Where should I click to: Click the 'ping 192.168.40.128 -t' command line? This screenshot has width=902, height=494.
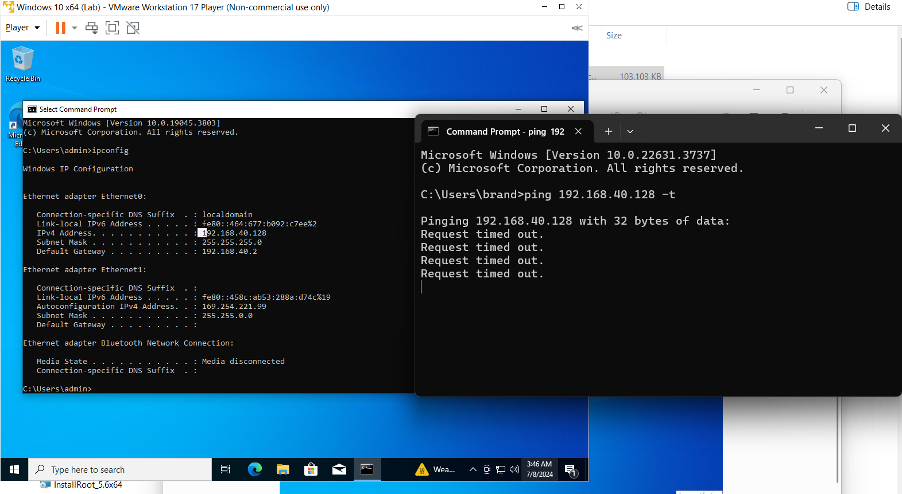599,194
